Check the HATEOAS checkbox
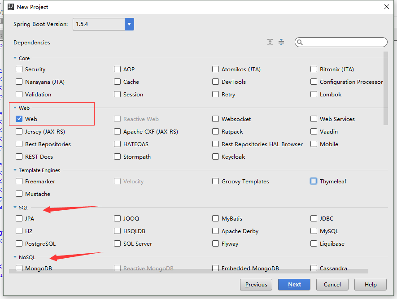The height and width of the screenshot is (299, 397). click(117, 144)
